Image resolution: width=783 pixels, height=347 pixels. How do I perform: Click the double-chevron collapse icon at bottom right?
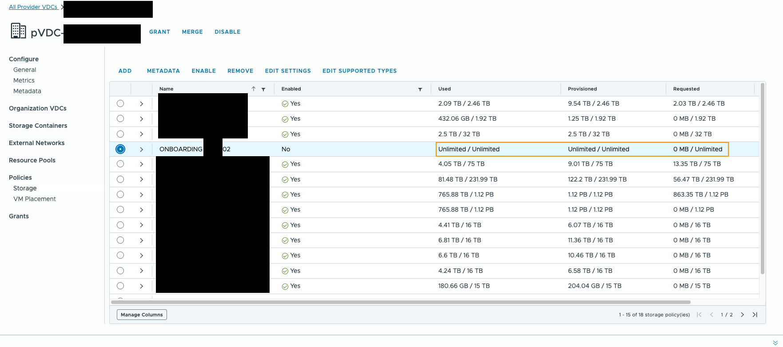click(x=775, y=343)
